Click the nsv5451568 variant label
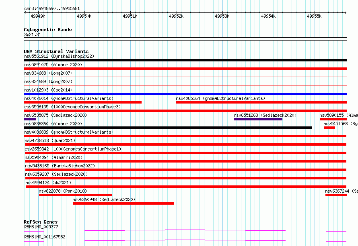This screenshot has height=246, width=358. click(341, 124)
